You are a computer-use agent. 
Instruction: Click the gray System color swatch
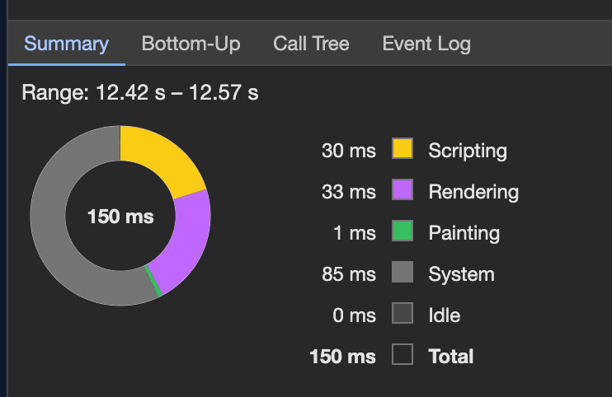coord(403,273)
